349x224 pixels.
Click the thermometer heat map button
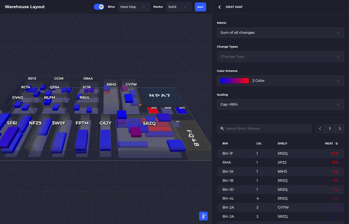203,216
